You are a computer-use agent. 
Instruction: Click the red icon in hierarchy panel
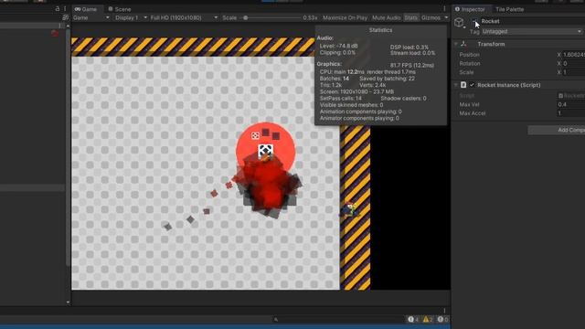click(x=55, y=33)
